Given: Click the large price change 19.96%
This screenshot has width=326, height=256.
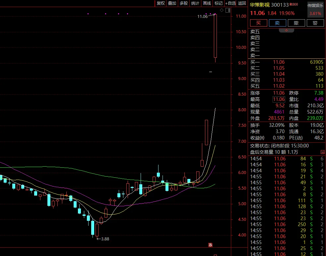Looking at the screenshot, I should 287,13.
